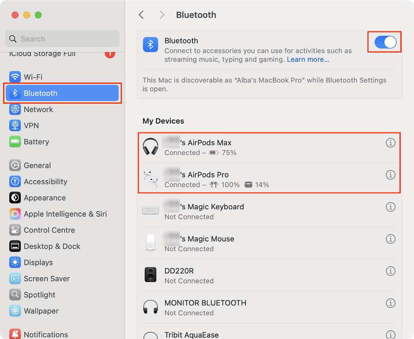
Task: Open the Battery icon in sidebar
Action: click(x=15, y=142)
